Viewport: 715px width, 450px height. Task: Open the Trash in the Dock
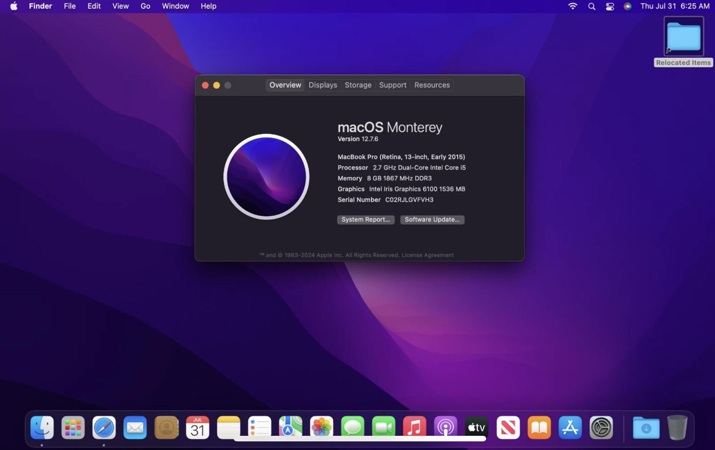click(x=677, y=427)
